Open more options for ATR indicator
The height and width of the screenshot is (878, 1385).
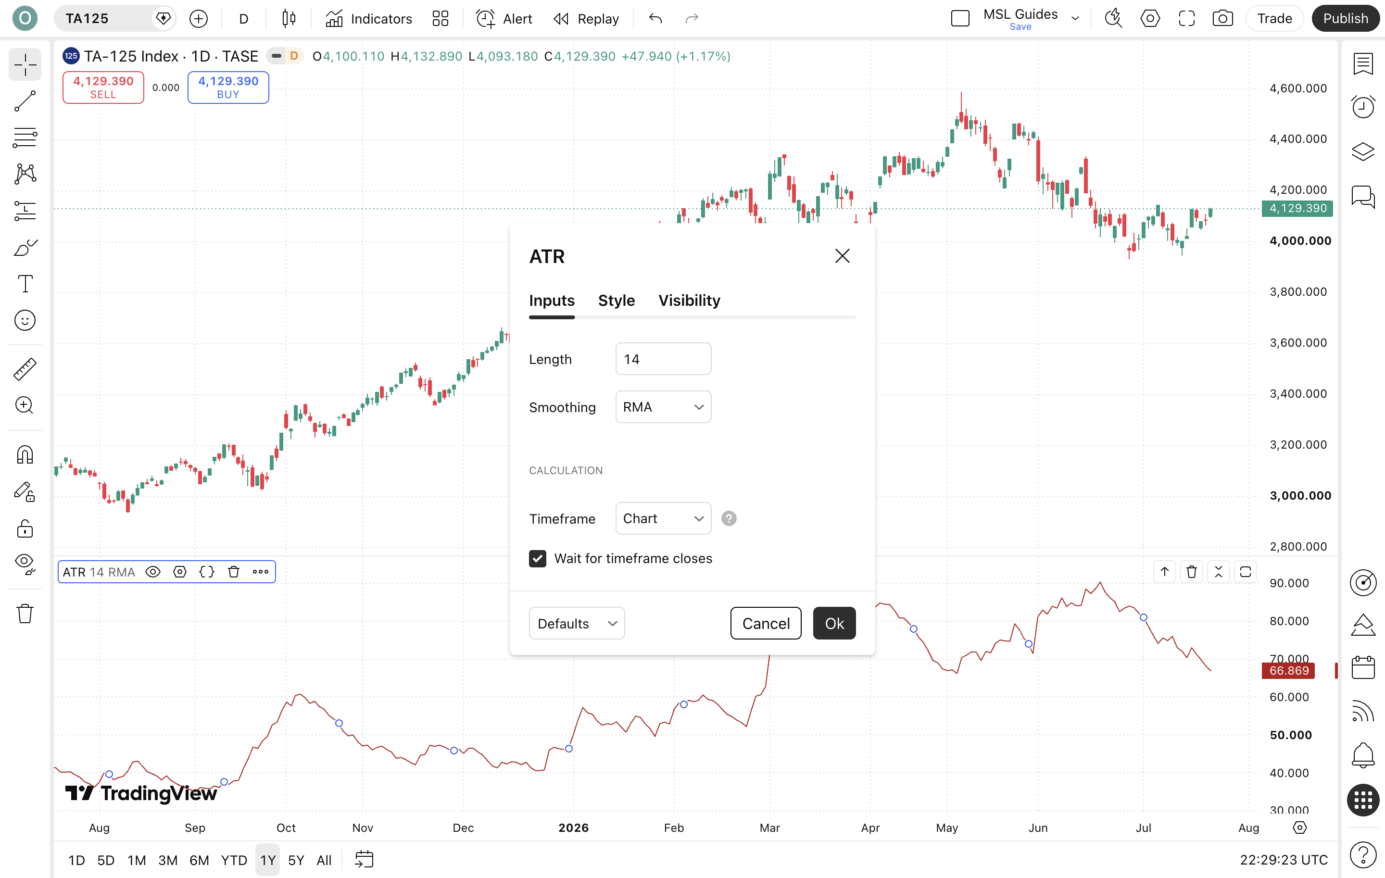pos(261,572)
